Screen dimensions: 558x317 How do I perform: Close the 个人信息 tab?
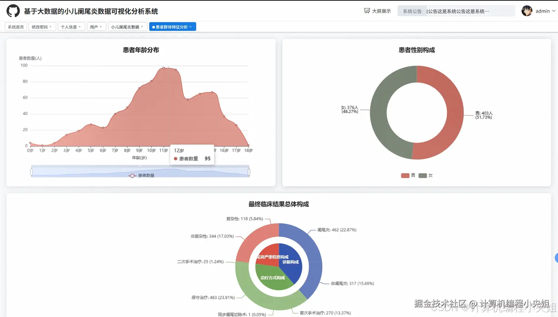click(x=80, y=27)
